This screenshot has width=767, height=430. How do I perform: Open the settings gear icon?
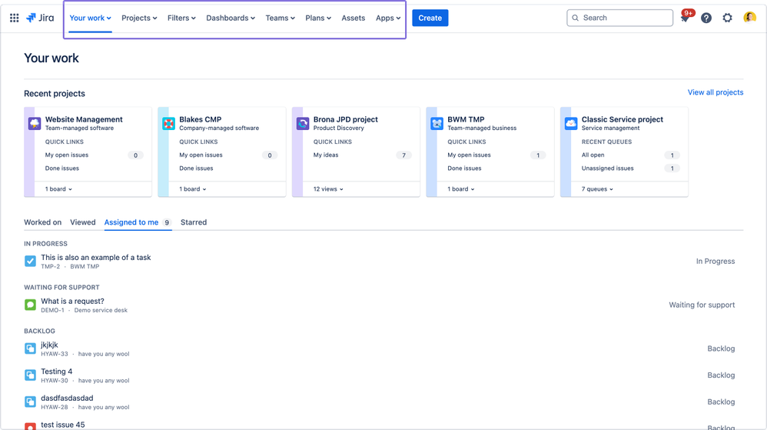727,18
